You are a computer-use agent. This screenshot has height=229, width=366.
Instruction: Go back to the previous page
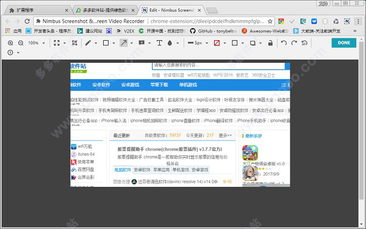8,21
